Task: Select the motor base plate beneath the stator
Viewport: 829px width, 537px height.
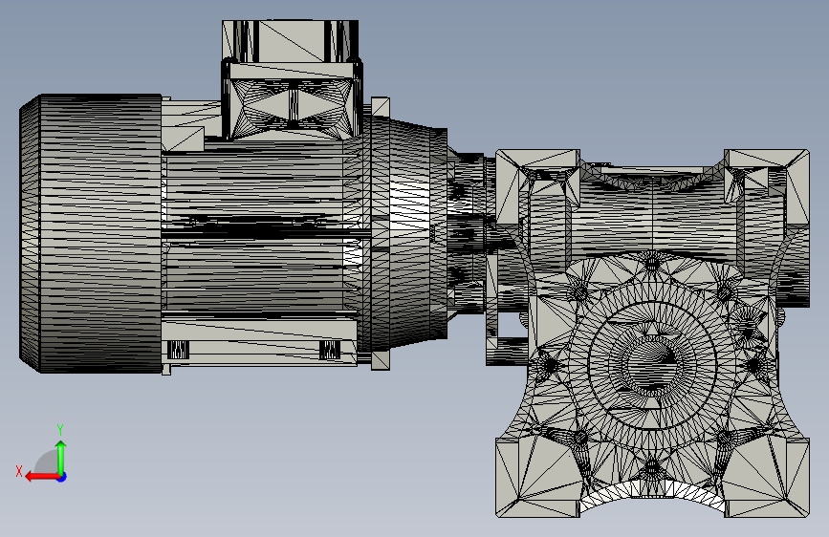Action: tap(259, 341)
